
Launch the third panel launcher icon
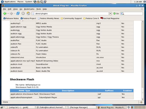pos(42,2)
